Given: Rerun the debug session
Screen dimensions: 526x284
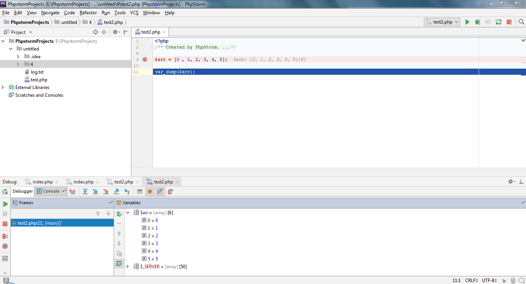Looking at the screenshot, I should [x=5, y=192].
